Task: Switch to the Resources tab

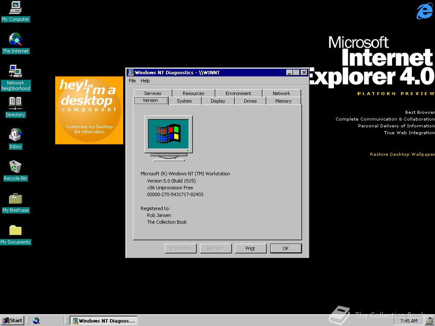Action: coord(193,93)
